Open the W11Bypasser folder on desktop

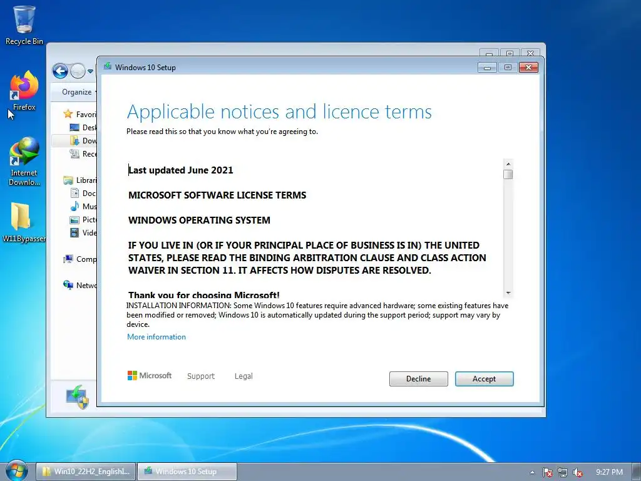coord(24,222)
